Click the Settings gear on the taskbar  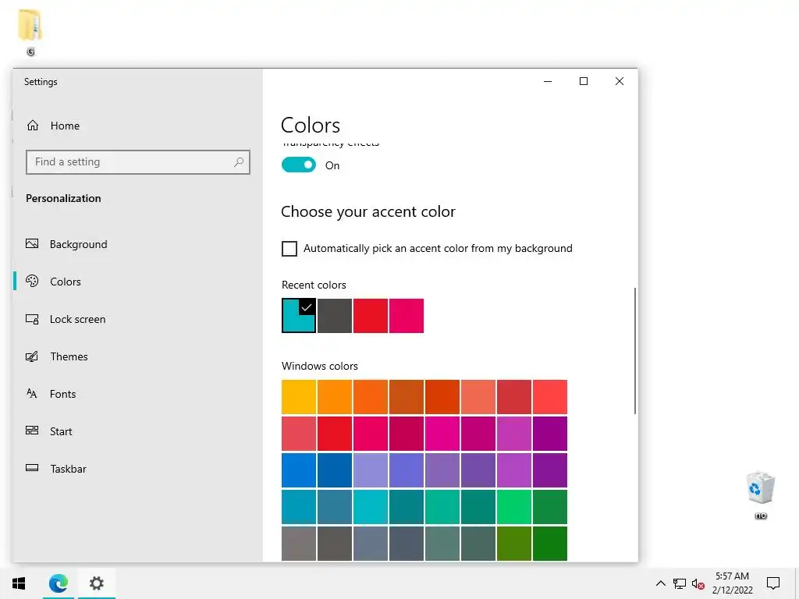point(96,583)
